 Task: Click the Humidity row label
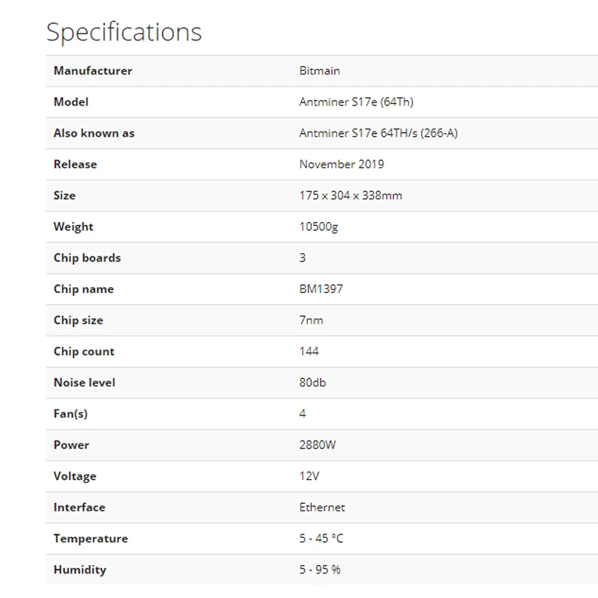[x=80, y=570]
